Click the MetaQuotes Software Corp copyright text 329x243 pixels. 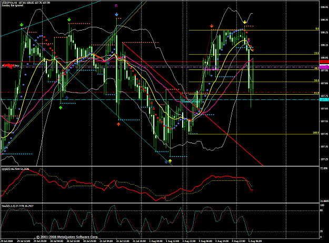(67, 237)
